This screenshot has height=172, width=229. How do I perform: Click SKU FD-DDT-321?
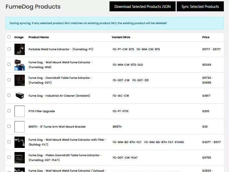[140, 80]
